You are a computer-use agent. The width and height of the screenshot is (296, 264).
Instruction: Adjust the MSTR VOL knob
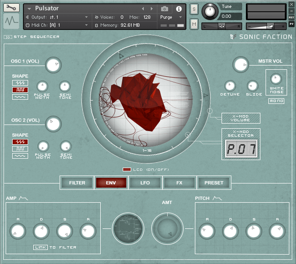click(241, 65)
